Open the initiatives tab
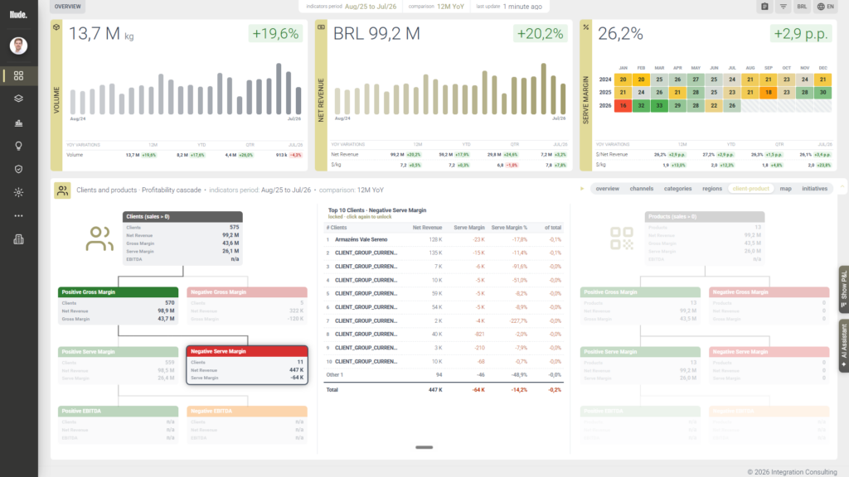Viewport: 849px width, 477px height. tap(814, 189)
